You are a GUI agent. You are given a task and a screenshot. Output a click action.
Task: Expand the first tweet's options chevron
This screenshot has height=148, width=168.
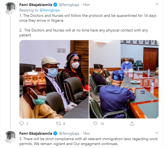[157, 4]
